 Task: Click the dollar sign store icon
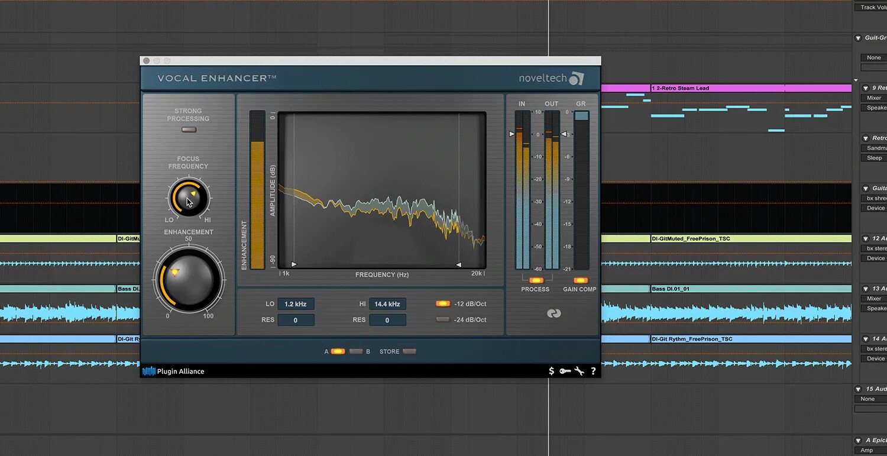552,371
